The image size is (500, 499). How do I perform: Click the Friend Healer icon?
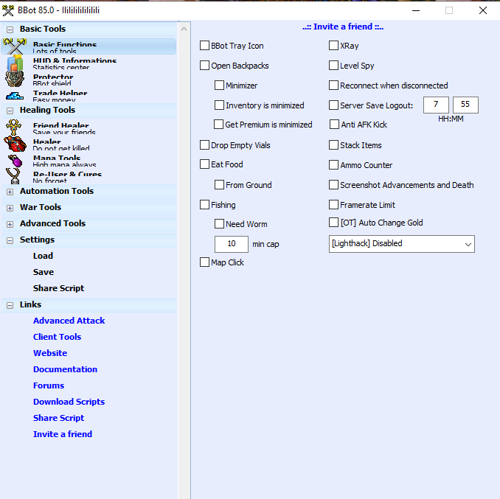[x=15, y=128]
